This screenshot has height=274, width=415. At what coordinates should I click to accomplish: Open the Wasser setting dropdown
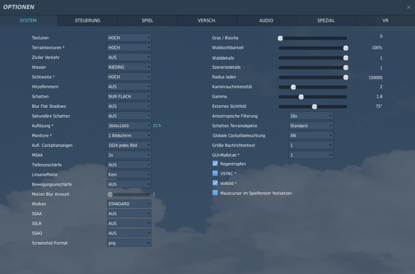[x=129, y=67]
